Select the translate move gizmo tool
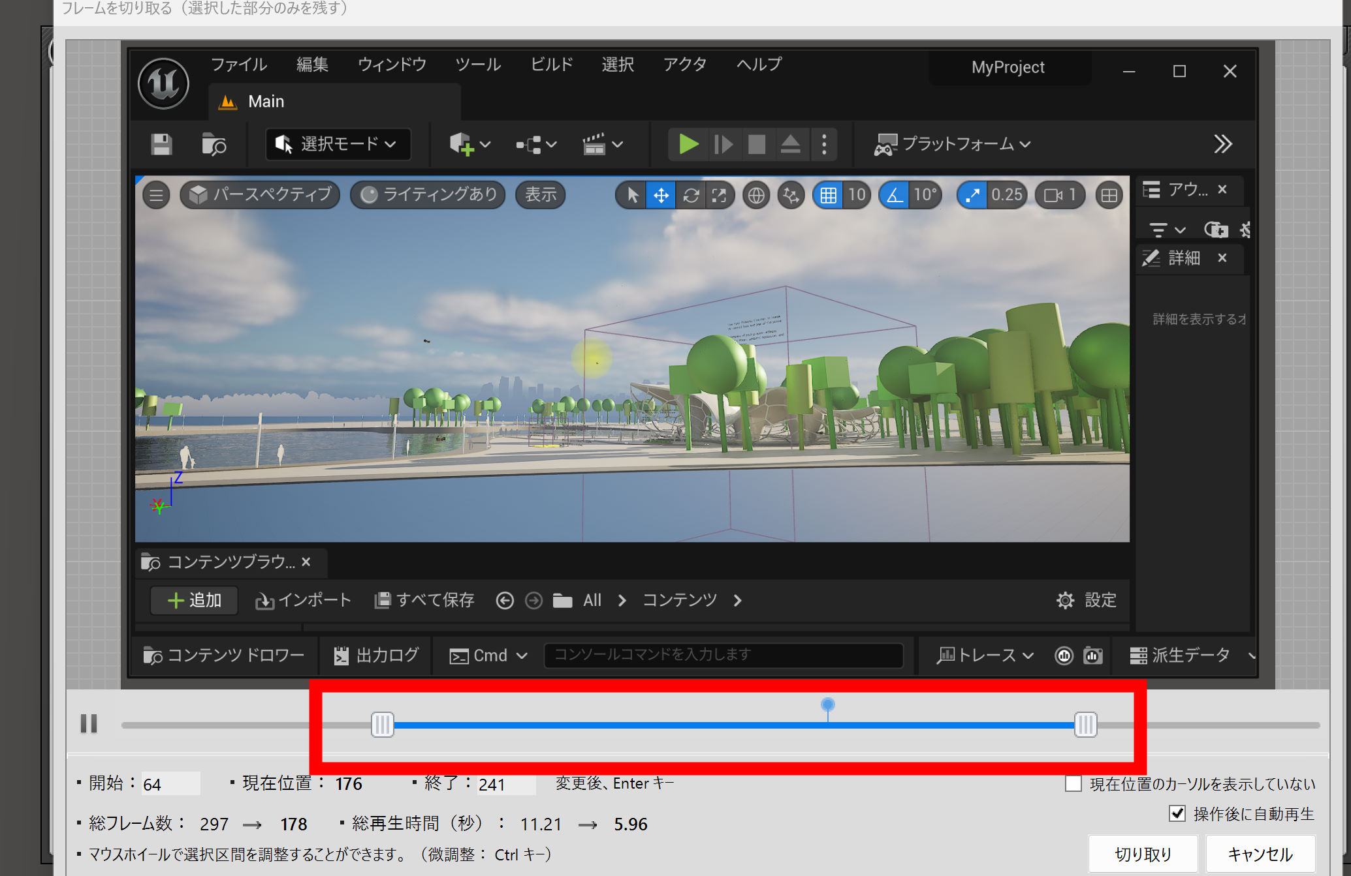The image size is (1351, 876). (x=661, y=195)
